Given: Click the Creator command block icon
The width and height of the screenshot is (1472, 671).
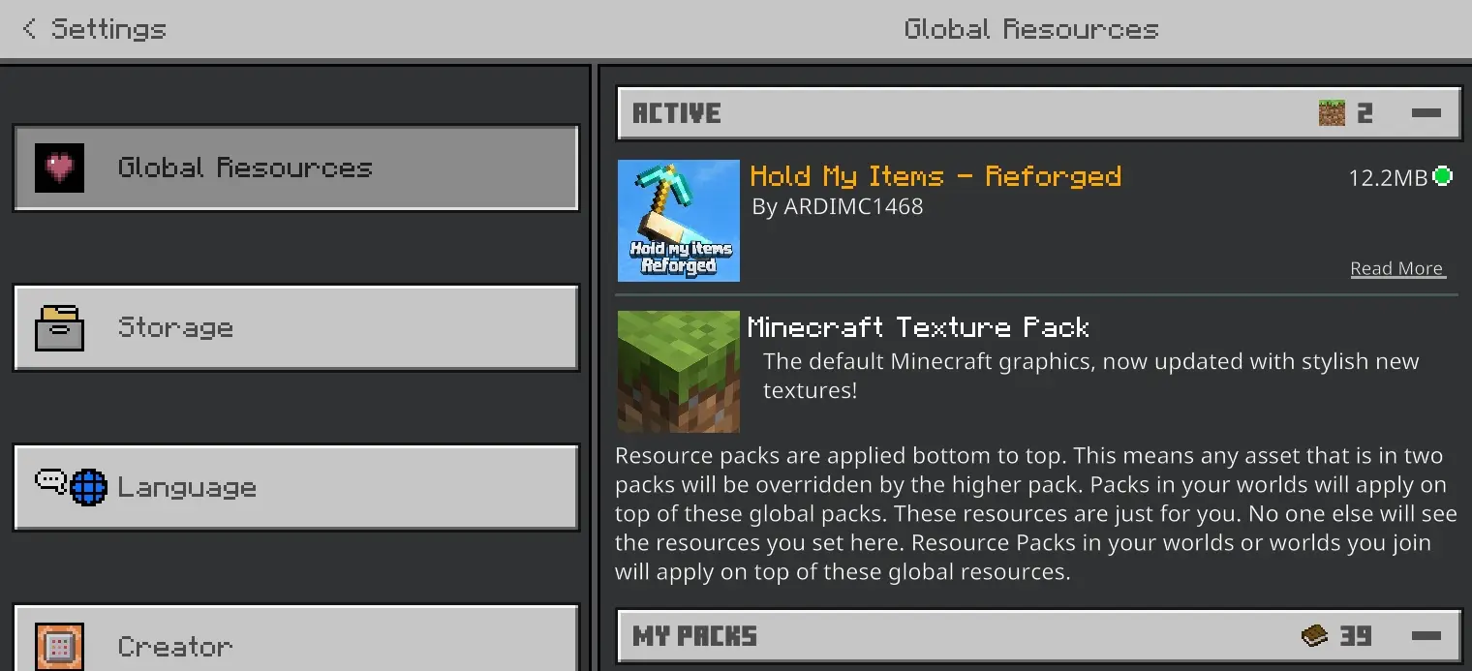Looking at the screenshot, I should point(59,646).
